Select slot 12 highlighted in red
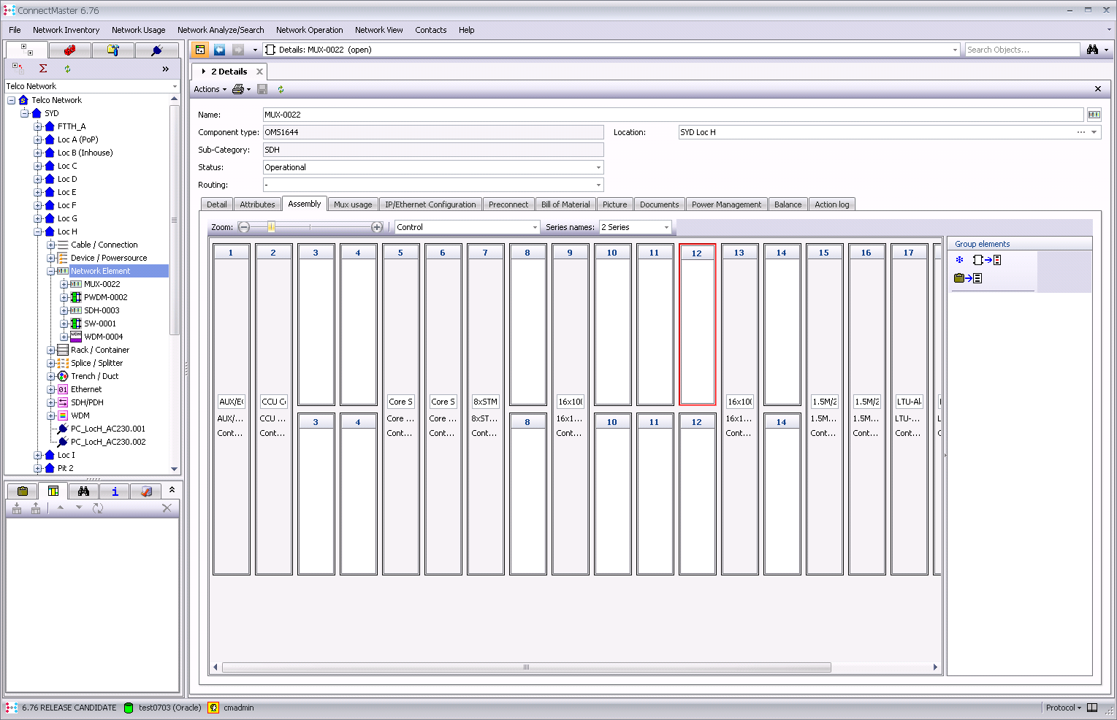This screenshot has height=720, width=1117. tap(697, 324)
